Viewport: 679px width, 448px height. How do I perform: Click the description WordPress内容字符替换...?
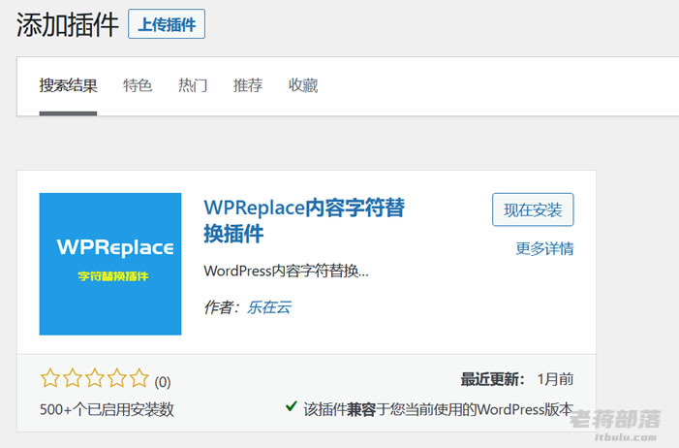286,272
